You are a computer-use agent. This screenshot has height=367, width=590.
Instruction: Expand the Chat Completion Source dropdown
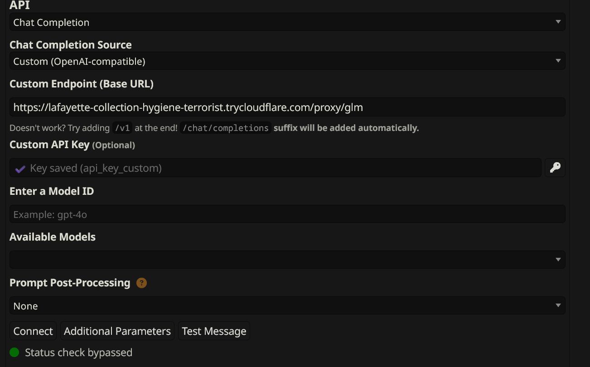pyautogui.click(x=287, y=61)
